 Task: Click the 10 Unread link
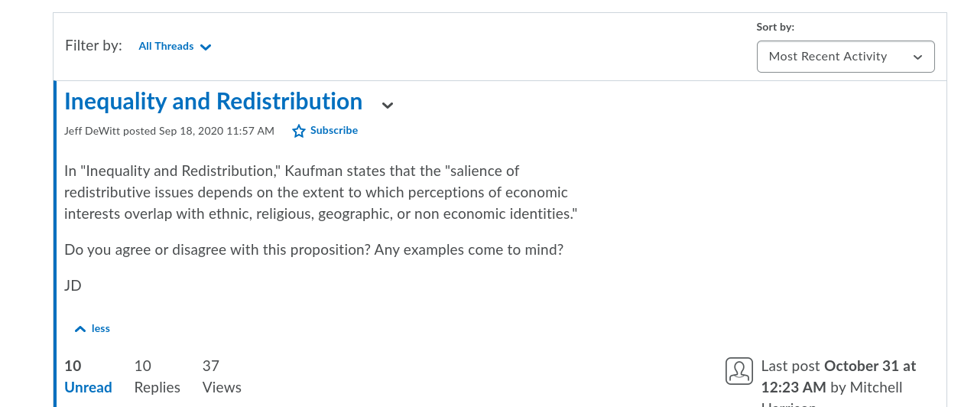pyautogui.click(x=88, y=376)
